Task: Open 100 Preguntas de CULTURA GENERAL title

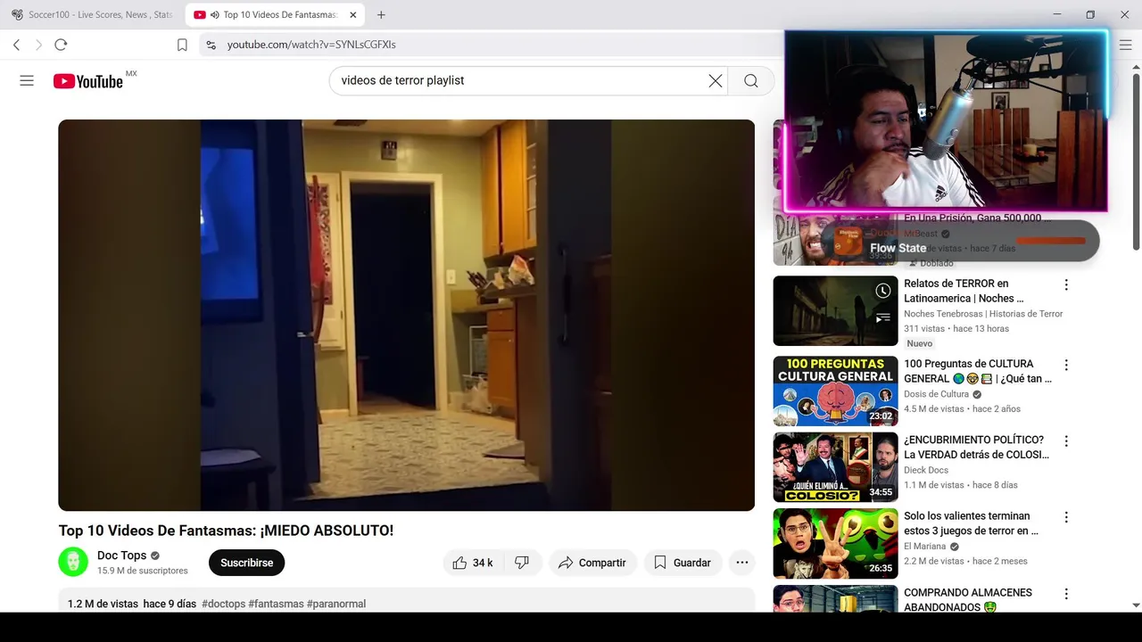Action: point(978,371)
